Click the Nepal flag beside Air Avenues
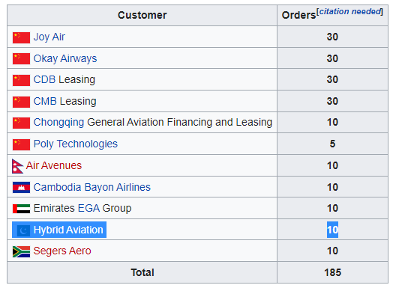This screenshot has width=396, height=291. [x=18, y=166]
